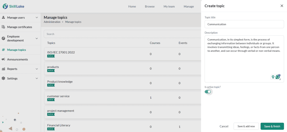Viewport: 287px width, 132px height.
Task: Click the Active badge under customer service
Action: [51, 100]
